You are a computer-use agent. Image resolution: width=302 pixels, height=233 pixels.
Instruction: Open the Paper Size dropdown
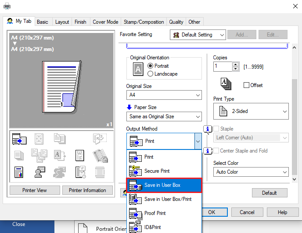[164, 116]
